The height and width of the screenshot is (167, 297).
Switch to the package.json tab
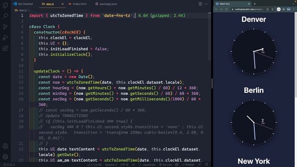106,4
